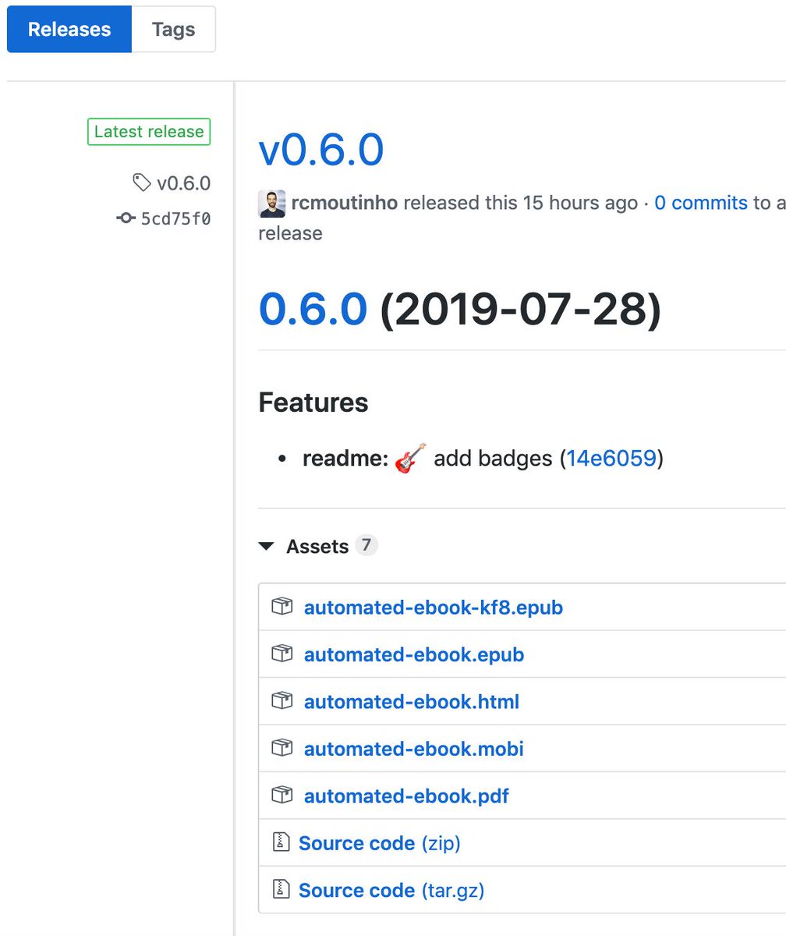Click package icon for automated-ebook.mobi
Screen dimensions: 786x936
click(x=281, y=748)
